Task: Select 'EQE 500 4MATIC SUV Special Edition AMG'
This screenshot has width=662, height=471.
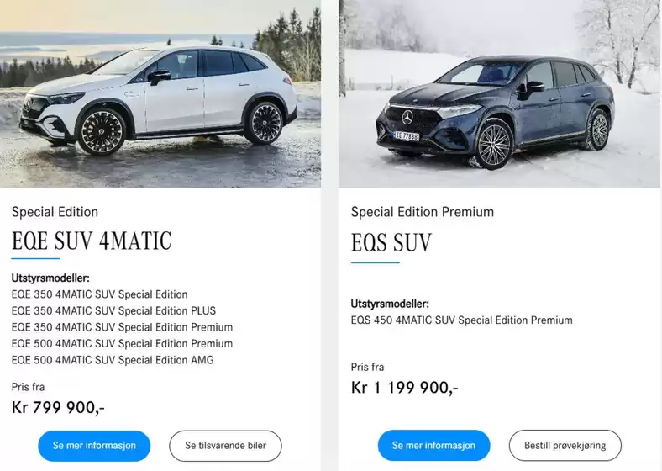Action: click(113, 360)
